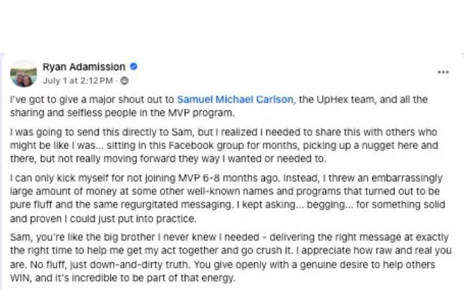Open the three-dot post options menu

click(443, 72)
